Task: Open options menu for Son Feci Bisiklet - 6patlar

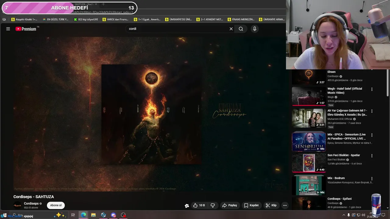Action: click(x=372, y=156)
